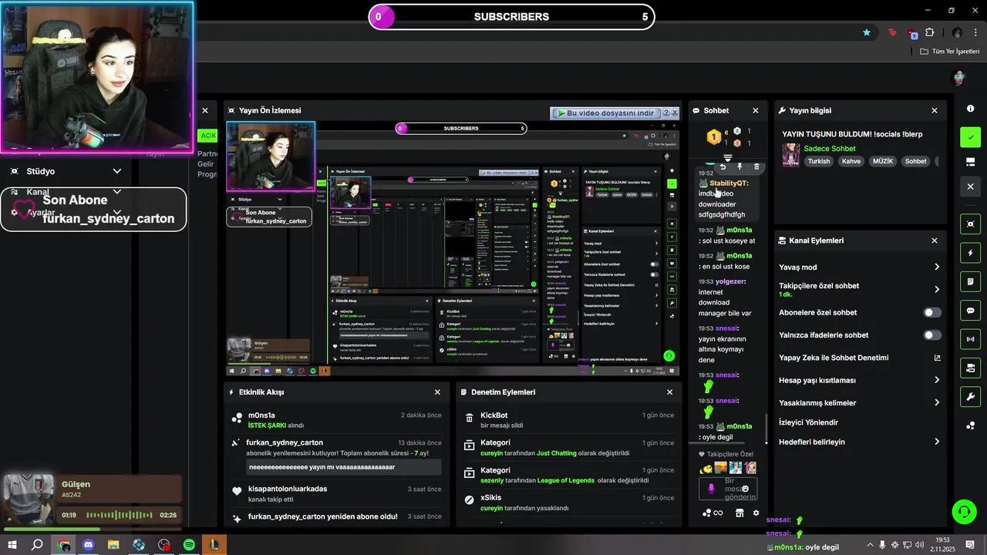The width and height of the screenshot is (987, 555).
Task: Close the Yayın bilgisi panel
Action: coord(935,110)
